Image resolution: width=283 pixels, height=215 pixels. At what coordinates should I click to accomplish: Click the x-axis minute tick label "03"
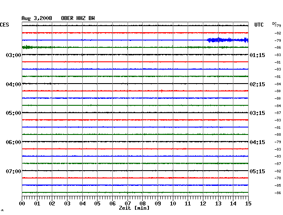pos(67,204)
